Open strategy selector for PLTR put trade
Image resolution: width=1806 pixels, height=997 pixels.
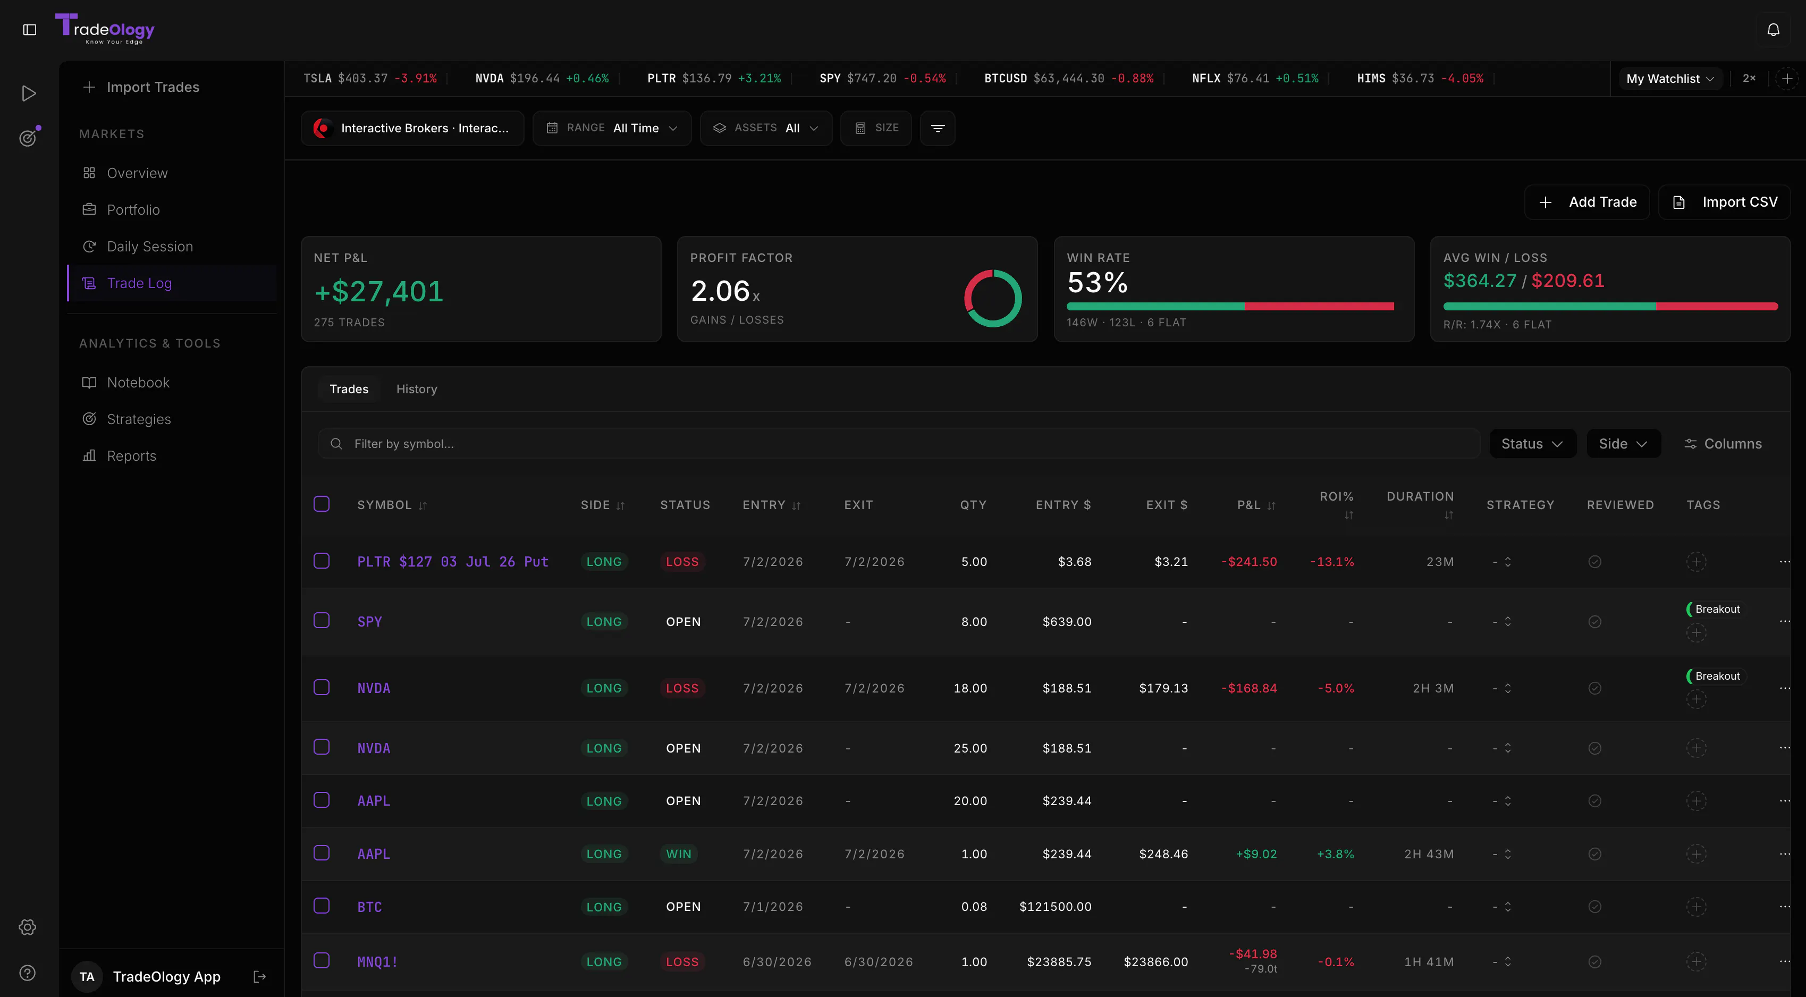coord(1502,562)
